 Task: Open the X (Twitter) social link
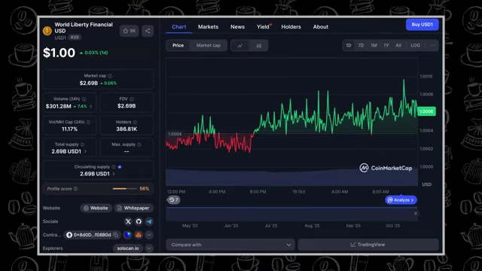[128, 221]
